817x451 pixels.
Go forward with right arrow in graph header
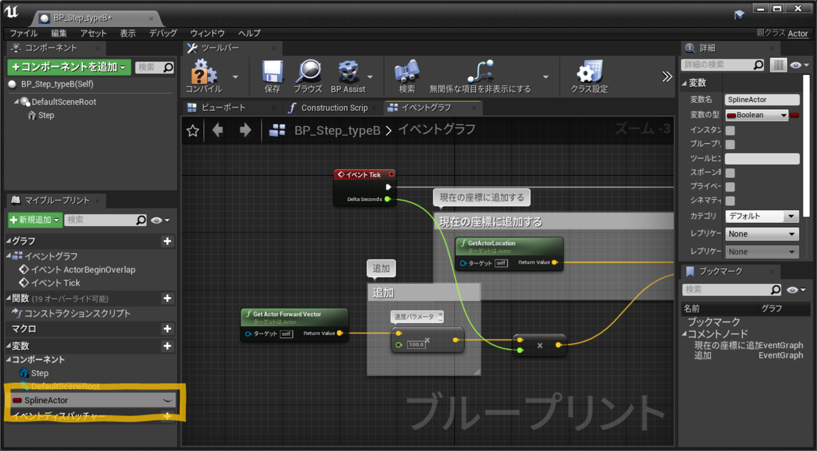click(245, 130)
